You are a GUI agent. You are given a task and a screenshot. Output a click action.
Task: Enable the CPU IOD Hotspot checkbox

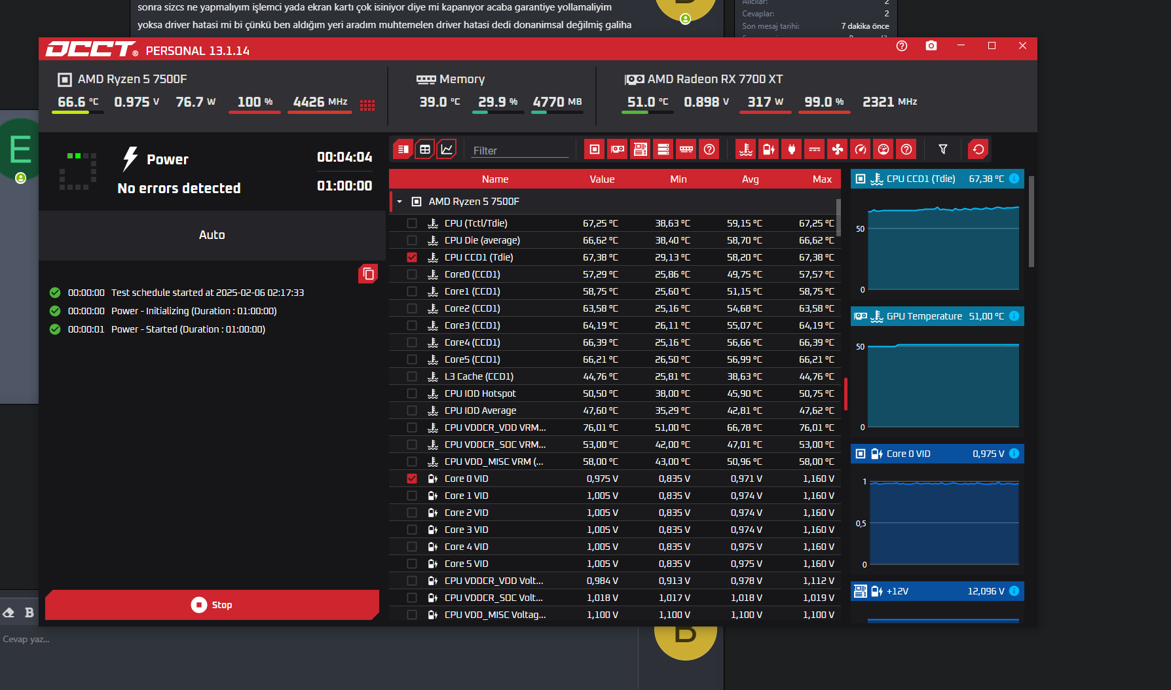click(x=412, y=393)
